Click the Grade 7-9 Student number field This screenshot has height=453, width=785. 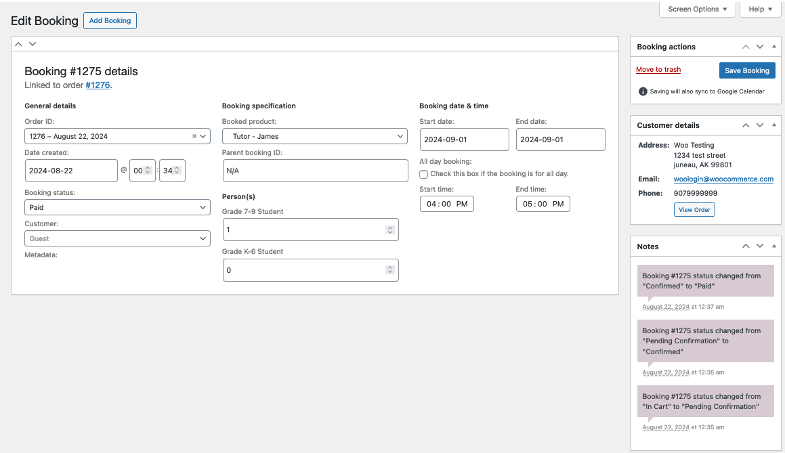(310, 230)
